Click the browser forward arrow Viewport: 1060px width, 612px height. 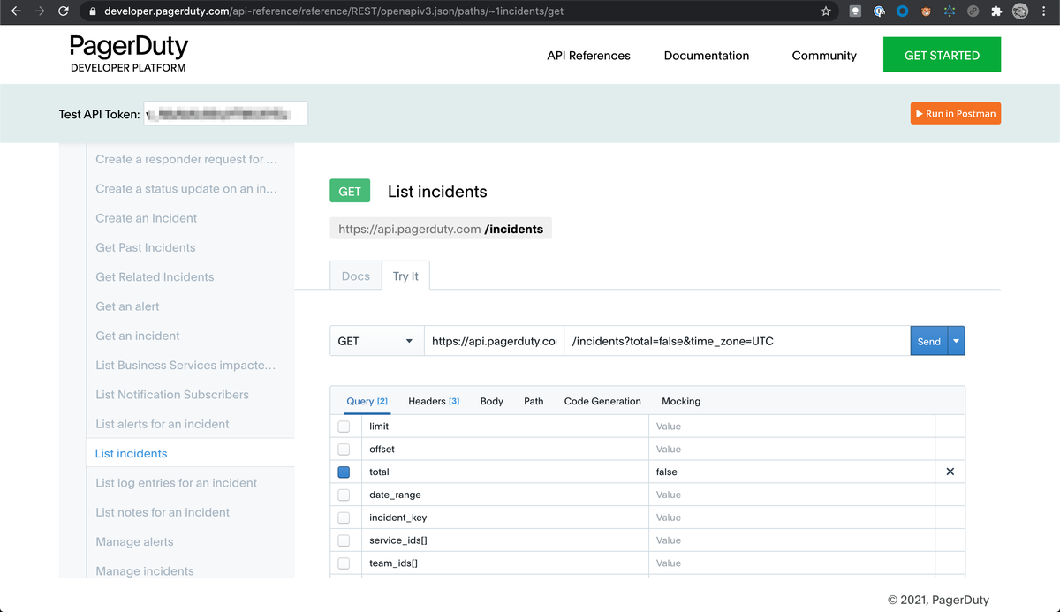pos(39,11)
